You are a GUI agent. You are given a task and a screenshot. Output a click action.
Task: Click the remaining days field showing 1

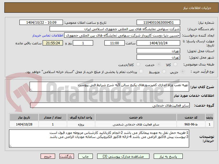pyautogui.click(x=83, y=43)
